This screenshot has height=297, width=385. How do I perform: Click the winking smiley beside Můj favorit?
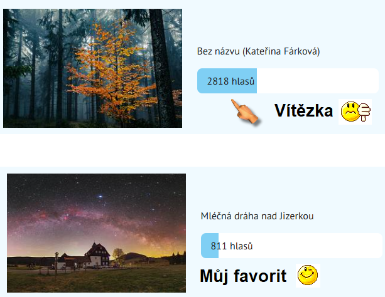[308, 276]
